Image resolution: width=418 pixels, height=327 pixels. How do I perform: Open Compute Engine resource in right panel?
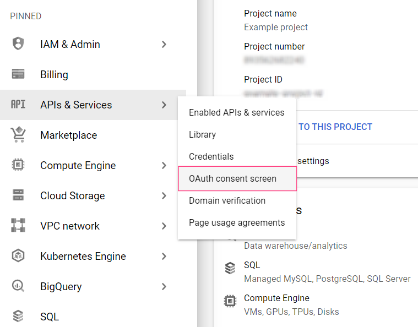(x=276, y=298)
